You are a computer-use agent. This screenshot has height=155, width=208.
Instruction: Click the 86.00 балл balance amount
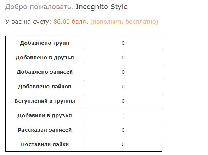(x=71, y=22)
